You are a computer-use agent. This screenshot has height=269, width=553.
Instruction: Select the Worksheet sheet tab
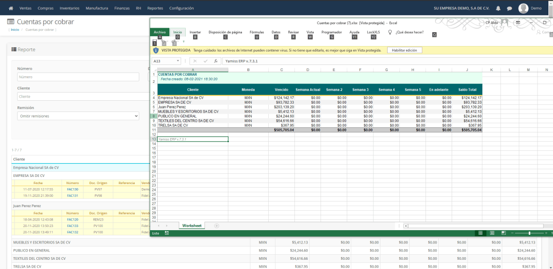pos(192,226)
